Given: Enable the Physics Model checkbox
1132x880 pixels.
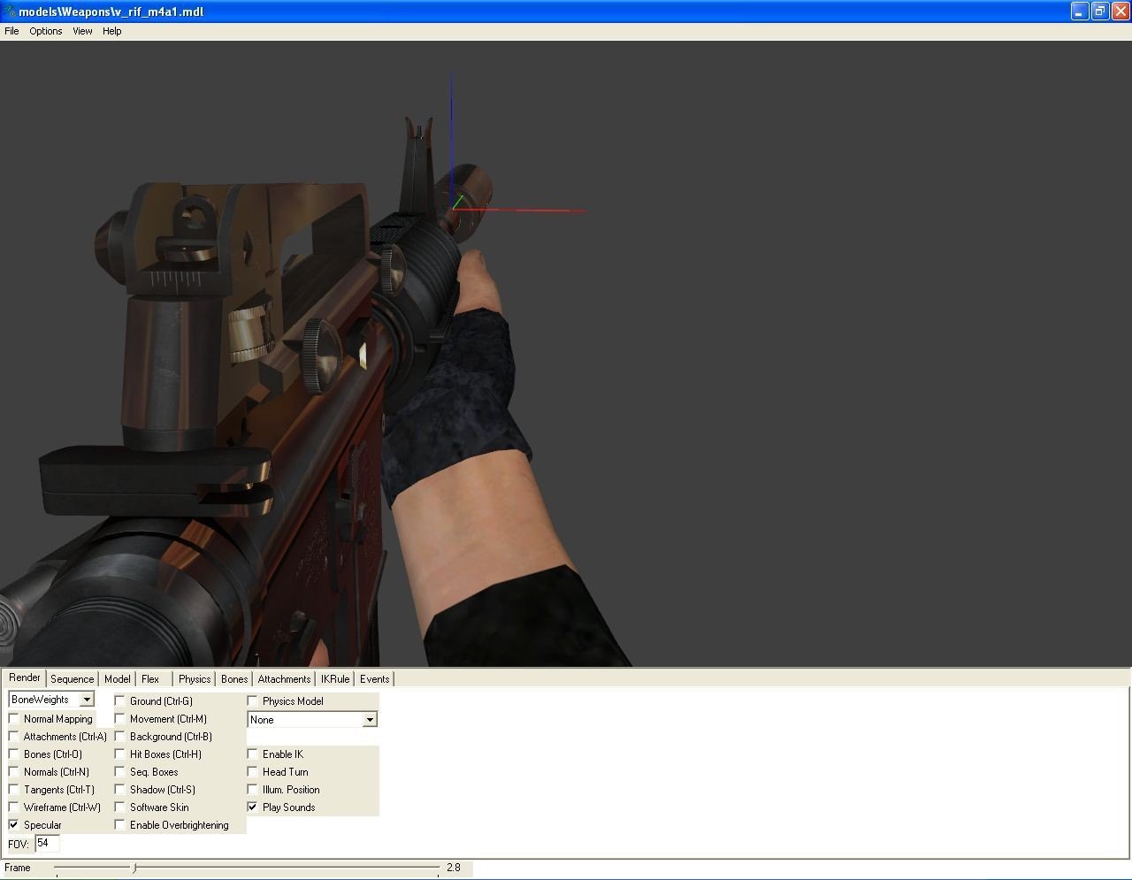Looking at the screenshot, I should 253,700.
